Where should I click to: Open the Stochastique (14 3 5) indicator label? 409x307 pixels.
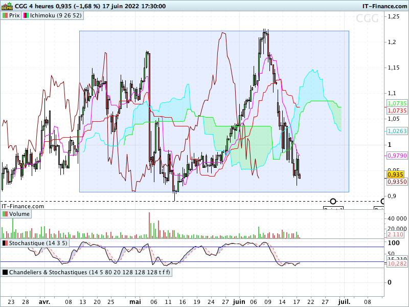pyautogui.click(x=38, y=244)
